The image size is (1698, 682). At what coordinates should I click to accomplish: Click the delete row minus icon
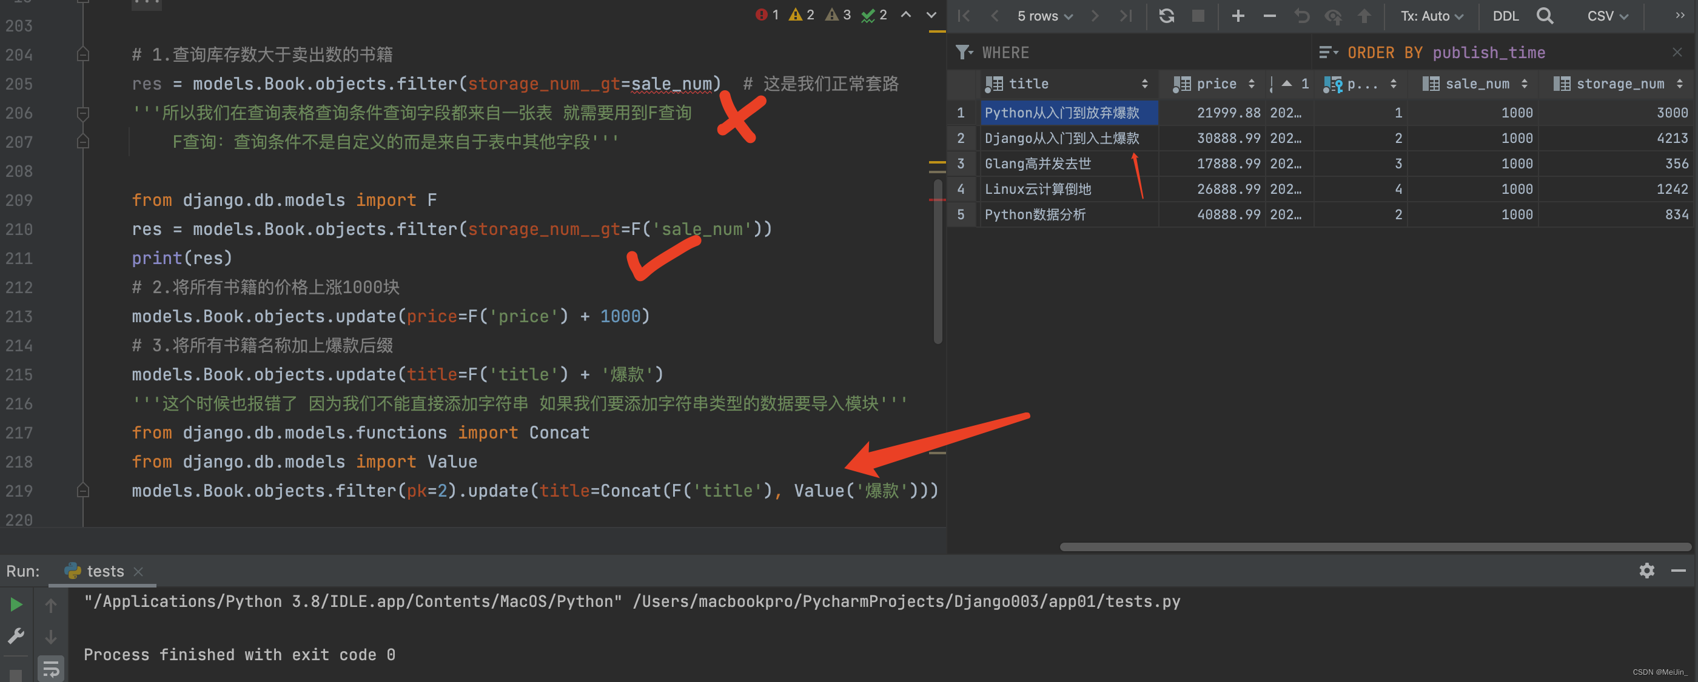[x=1269, y=16]
